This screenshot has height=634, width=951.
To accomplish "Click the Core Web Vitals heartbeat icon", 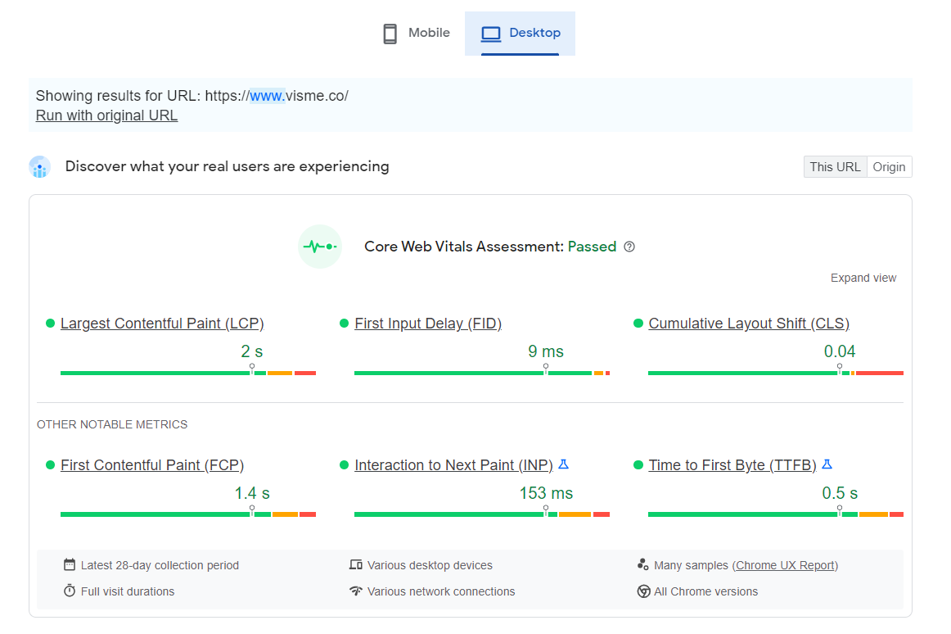I will click(x=319, y=247).
